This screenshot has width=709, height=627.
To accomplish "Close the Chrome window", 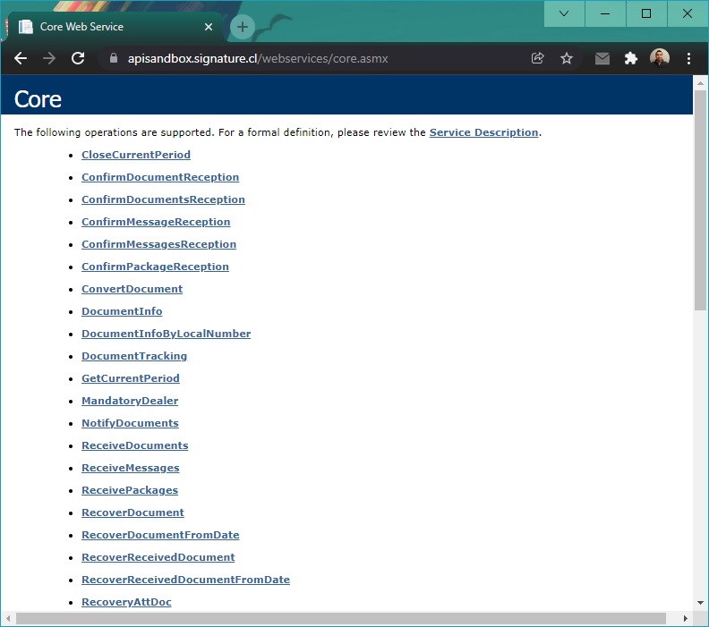I will point(688,13).
